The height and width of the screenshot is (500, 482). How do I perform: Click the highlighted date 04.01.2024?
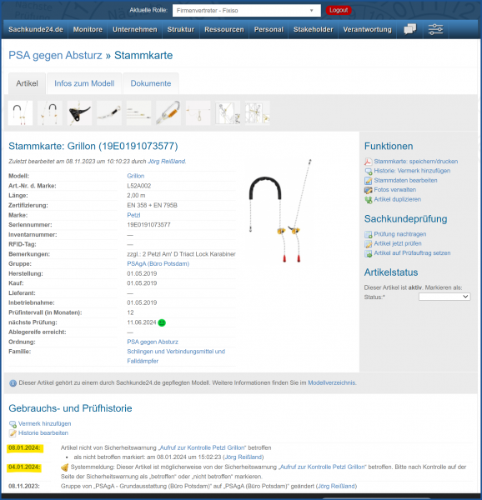pyautogui.click(x=24, y=467)
